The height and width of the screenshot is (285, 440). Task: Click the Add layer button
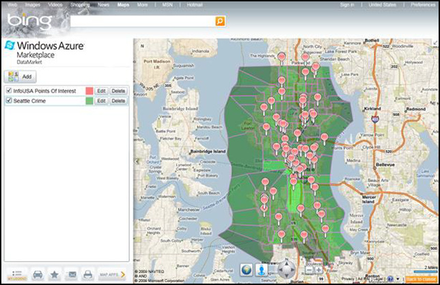(20, 77)
